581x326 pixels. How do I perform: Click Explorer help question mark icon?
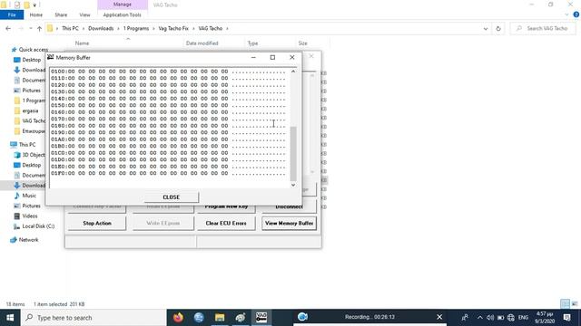tap(576, 14)
